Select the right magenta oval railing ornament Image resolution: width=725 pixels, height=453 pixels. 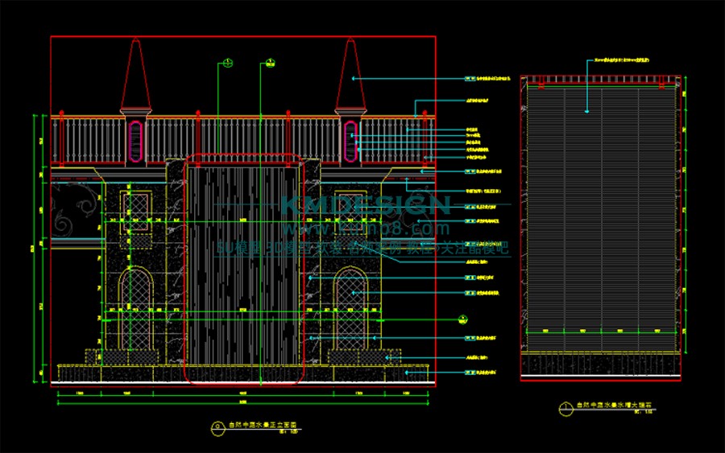[350, 138]
